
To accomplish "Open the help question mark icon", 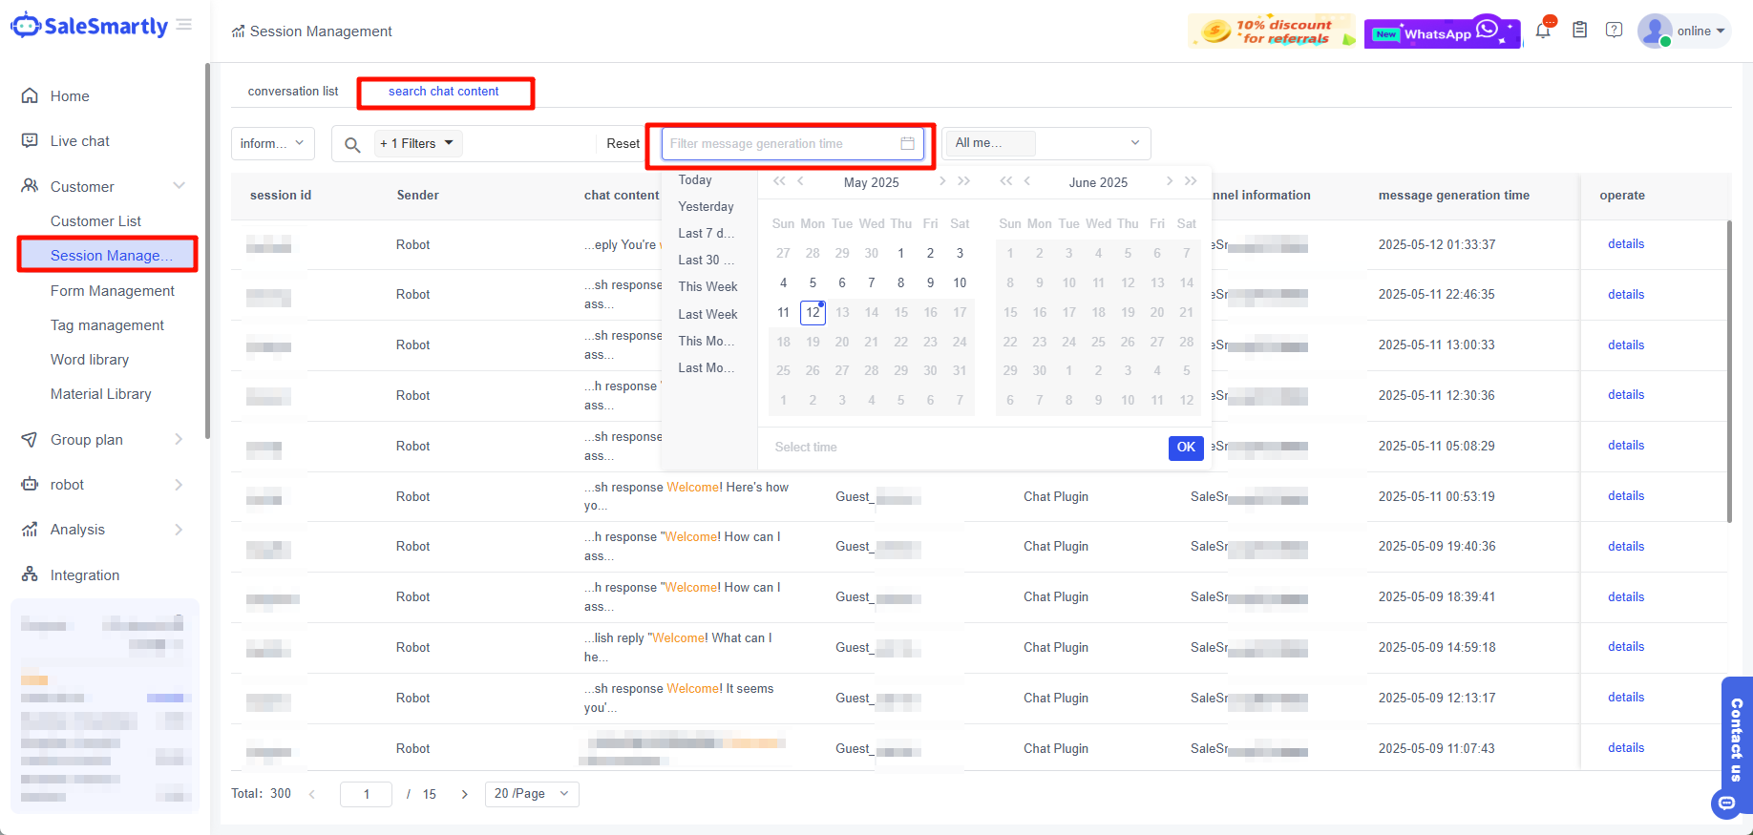I will coord(1614,31).
